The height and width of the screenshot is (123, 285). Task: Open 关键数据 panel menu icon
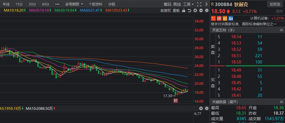pyautogui.click(x=282, y=102)
